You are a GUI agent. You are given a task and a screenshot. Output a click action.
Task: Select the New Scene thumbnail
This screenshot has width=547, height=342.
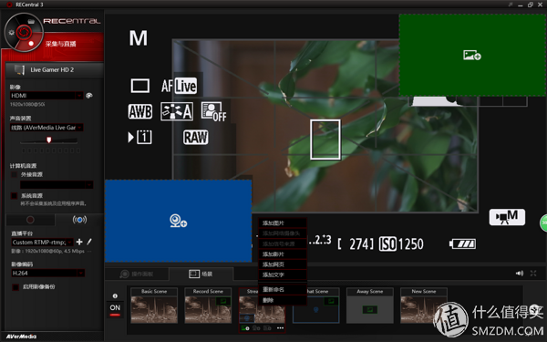(424, 306)
